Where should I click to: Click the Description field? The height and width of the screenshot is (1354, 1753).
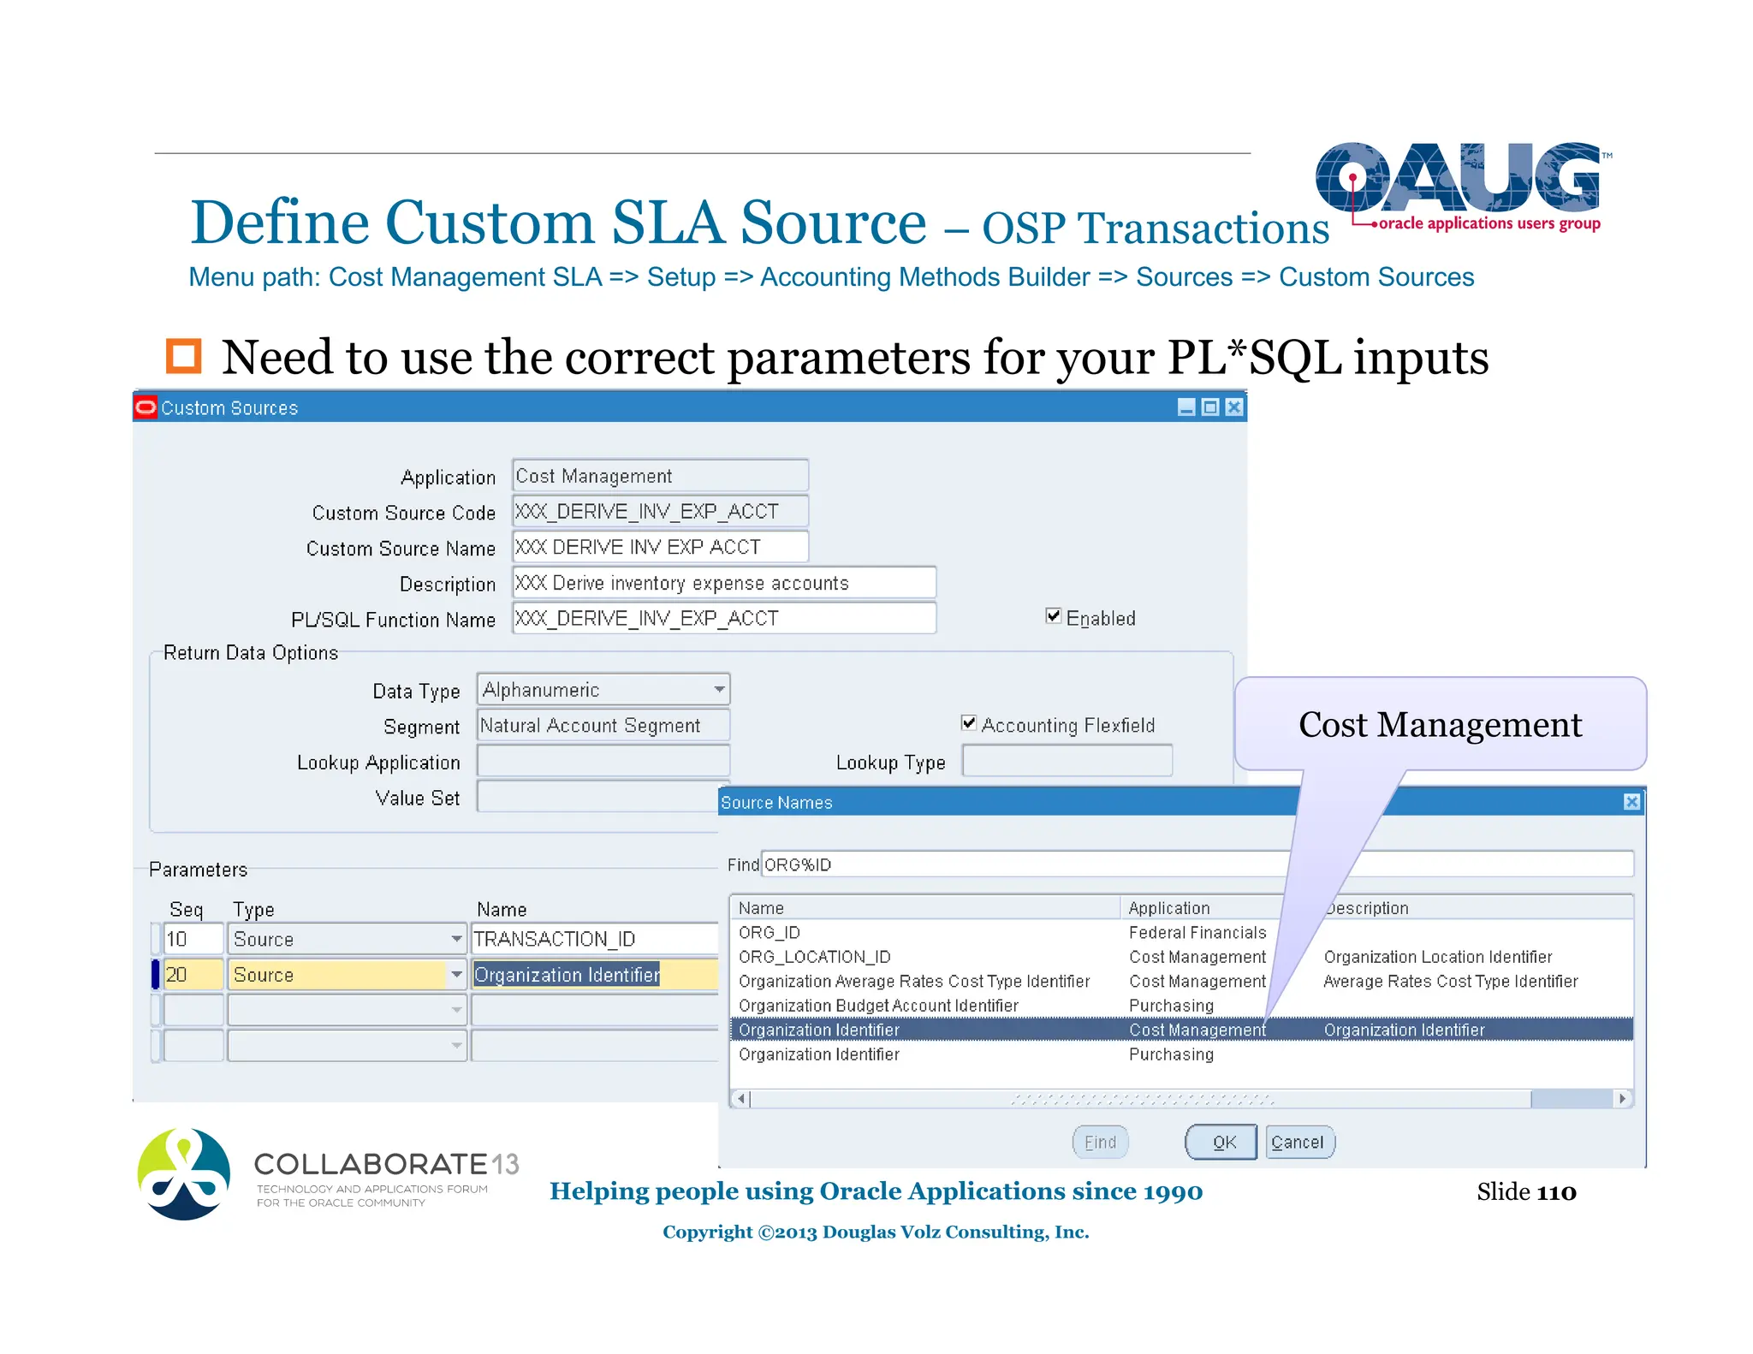724,583
